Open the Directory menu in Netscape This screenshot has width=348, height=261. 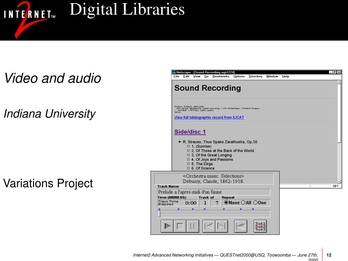pyautogui.click(x=256, y=76)
